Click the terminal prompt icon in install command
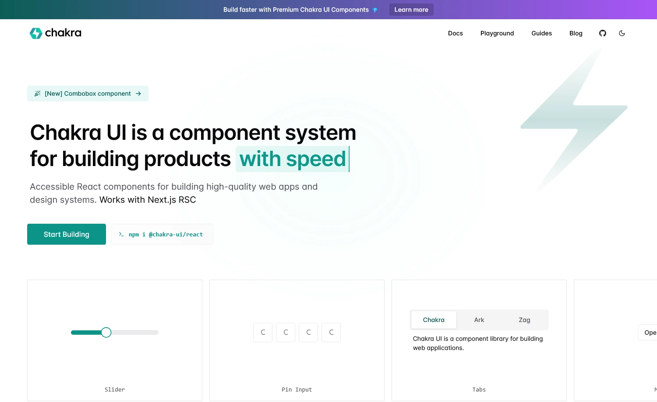 pyautogui.click(x=121, y=234)
